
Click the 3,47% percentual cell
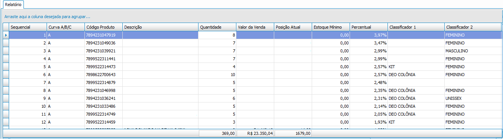pos(369,43)
